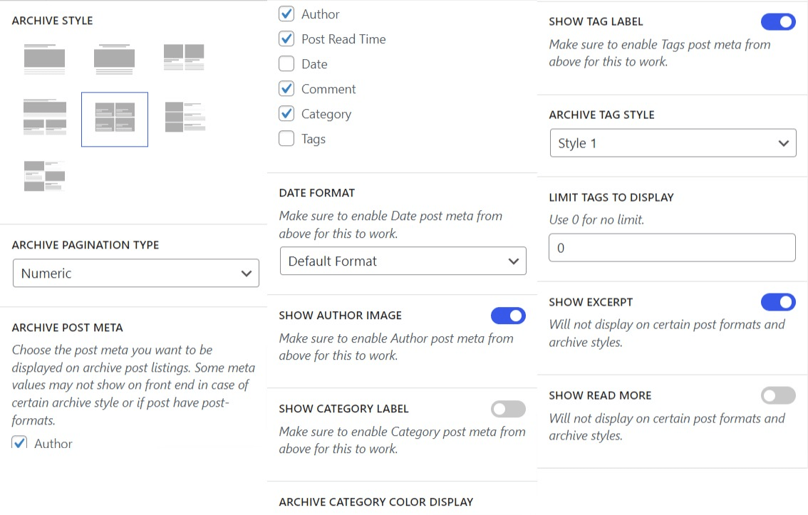Click the ARCHIVE PAGINATION TYPE heading
Image resolution: width=808 pixels, height=515 pixels.
click(x=86, y=244)
